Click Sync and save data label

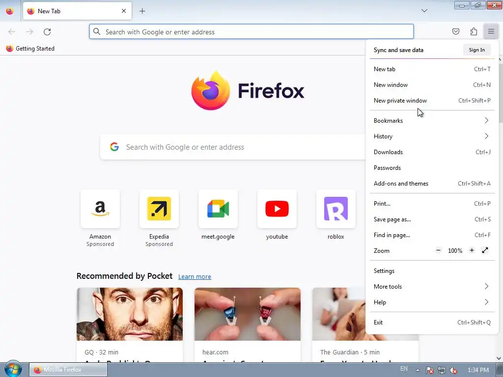pyautogui.click(x=398, y=50)
